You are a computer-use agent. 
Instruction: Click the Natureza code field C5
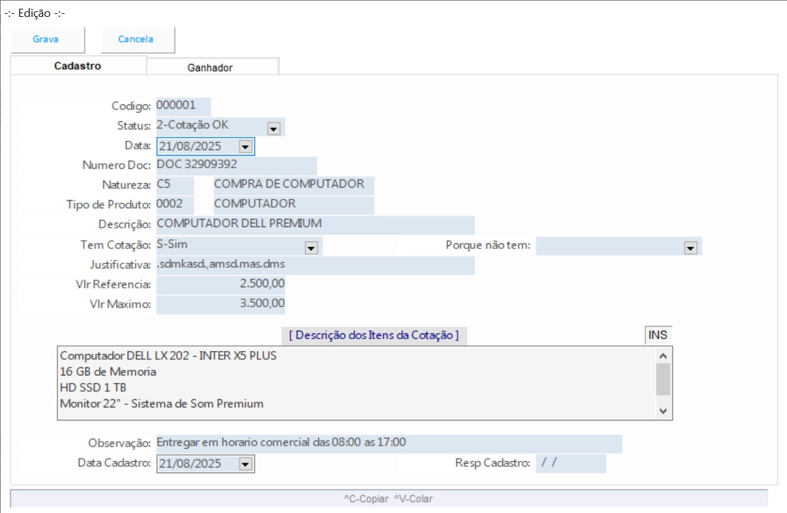point(175,185)
